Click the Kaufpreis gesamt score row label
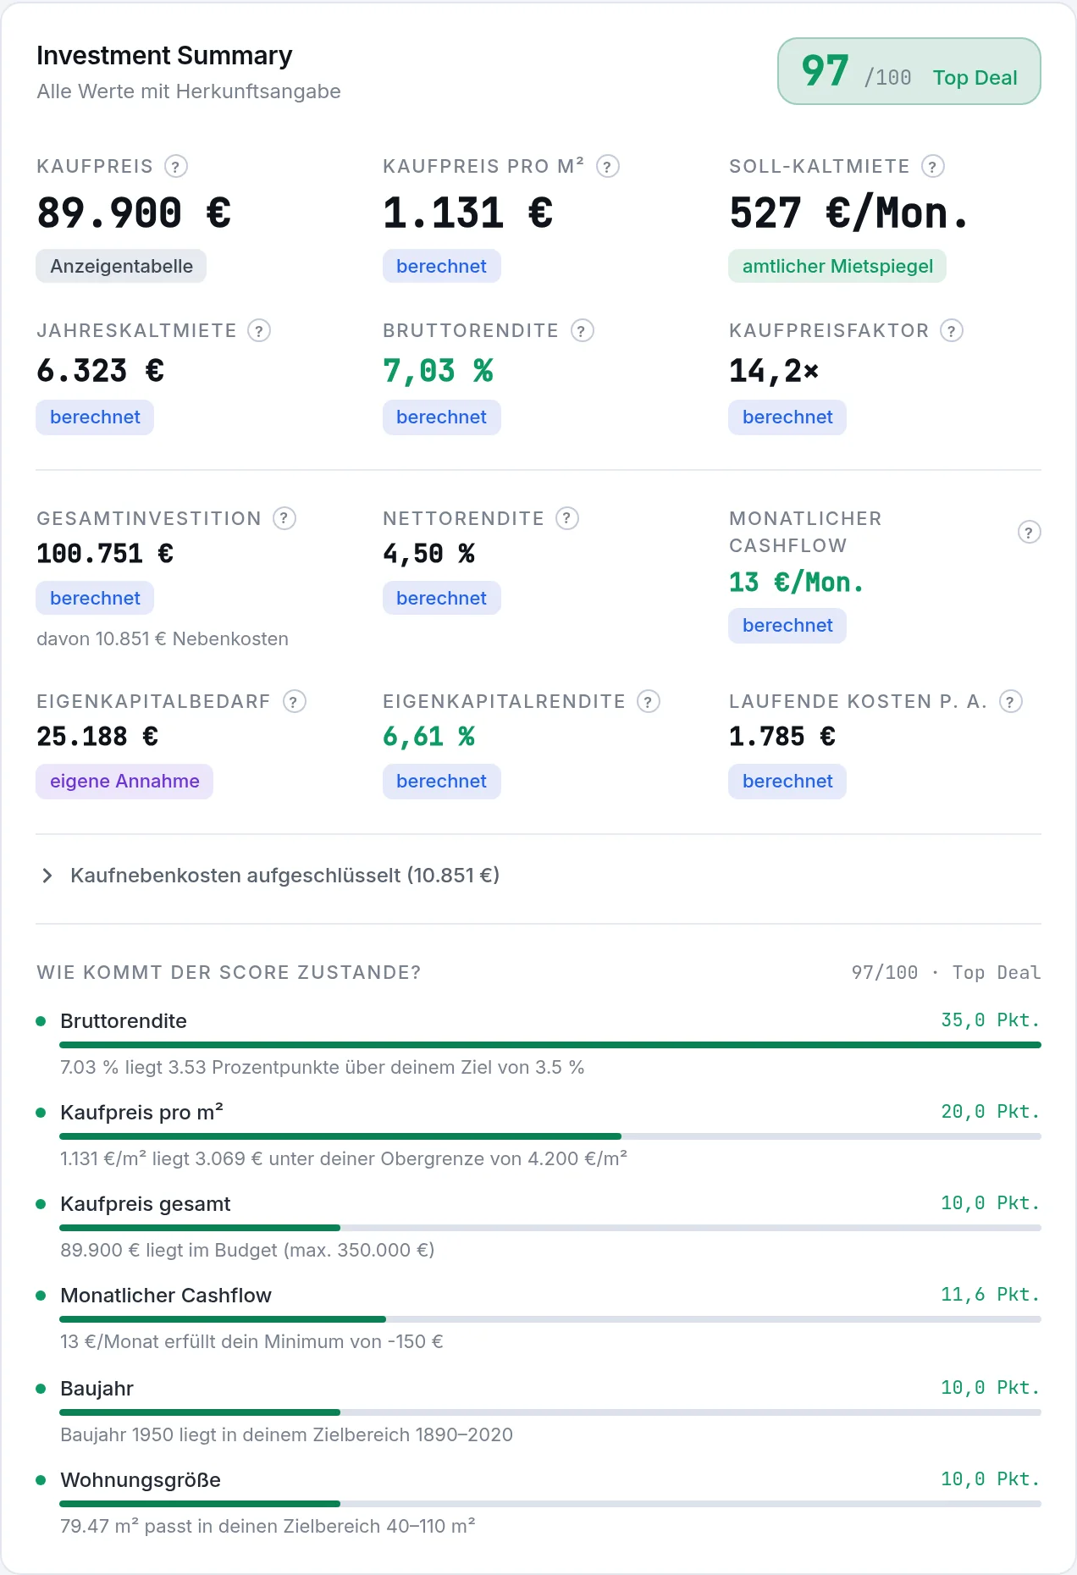The image size is (1077, 1575). click(x=146, y=1204)
